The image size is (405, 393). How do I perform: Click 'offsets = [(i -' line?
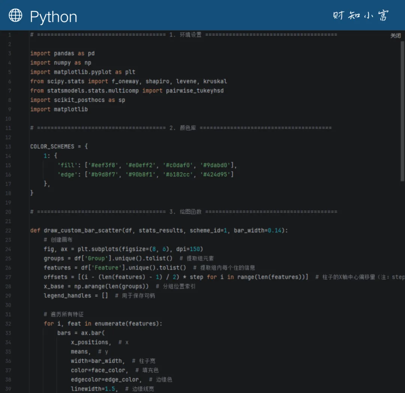point(176,277)
